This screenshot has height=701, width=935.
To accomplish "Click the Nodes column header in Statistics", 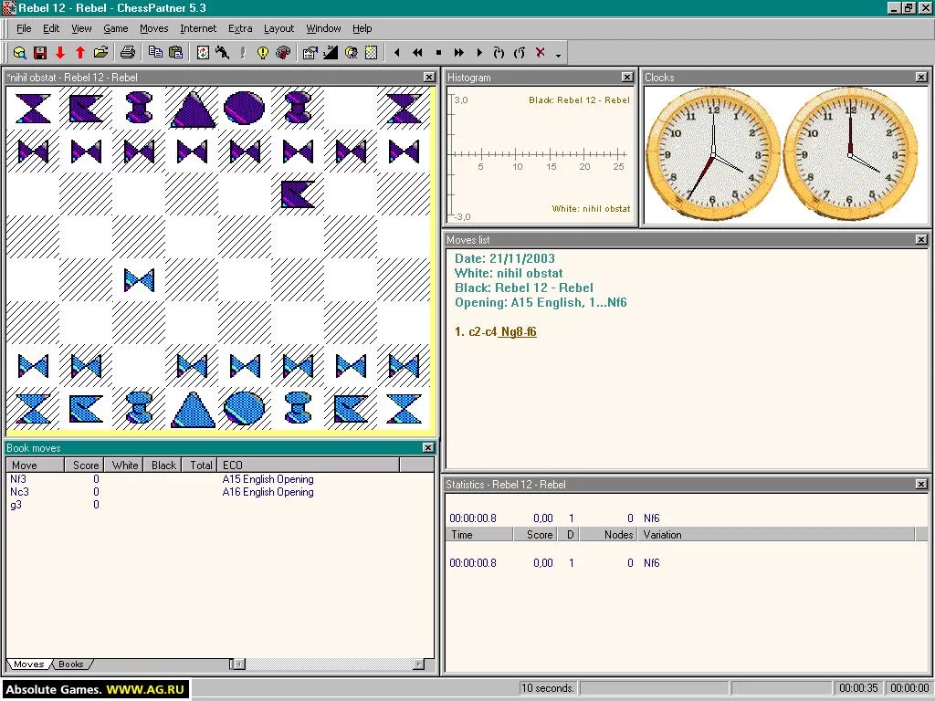I will click(607, 535).
